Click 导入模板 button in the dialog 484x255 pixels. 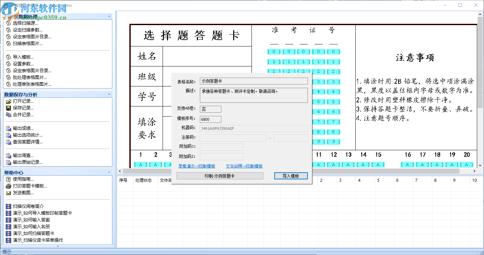pos(291,176)
